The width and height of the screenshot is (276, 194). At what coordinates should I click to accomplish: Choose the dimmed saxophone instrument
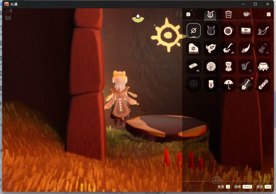246,66
